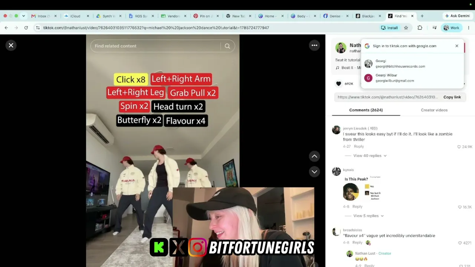View site information icon in address bar
The height and width of the screenshot is (267, 475).
pyautogui.click(x=38, y=28)
